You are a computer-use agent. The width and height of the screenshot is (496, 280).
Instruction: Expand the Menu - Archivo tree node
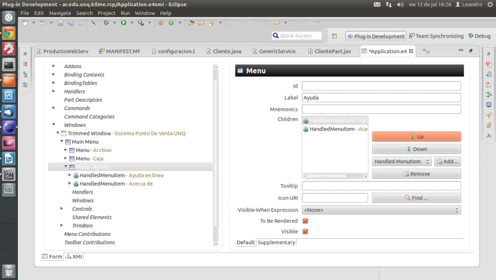coord(66,150)
